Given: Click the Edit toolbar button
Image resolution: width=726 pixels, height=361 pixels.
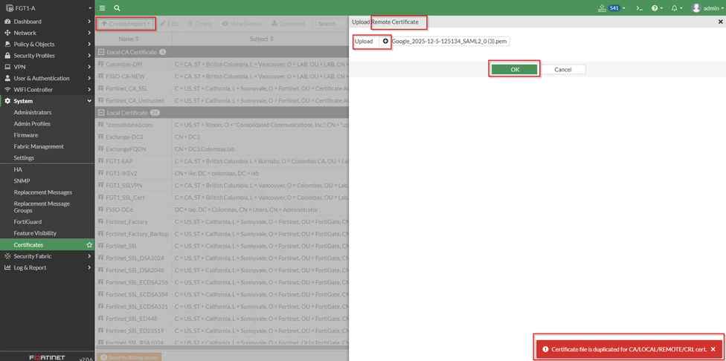Looking at the screenshot, I should click(169, 24).
